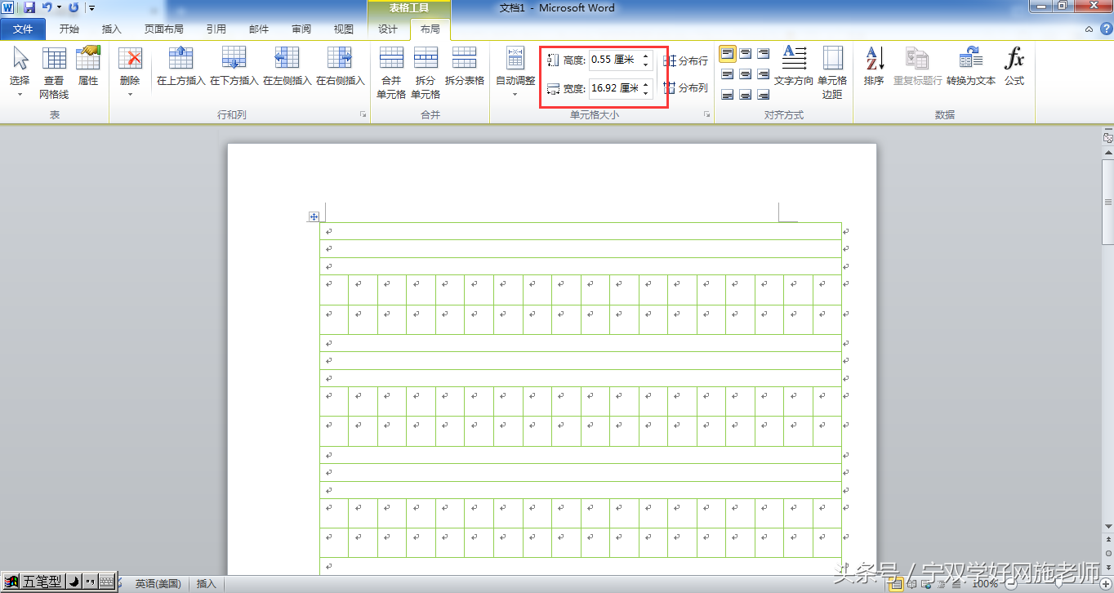This screenshot has width=1114, height=593.
Task: Increase column width with up spinner
Action: point(646,83)
